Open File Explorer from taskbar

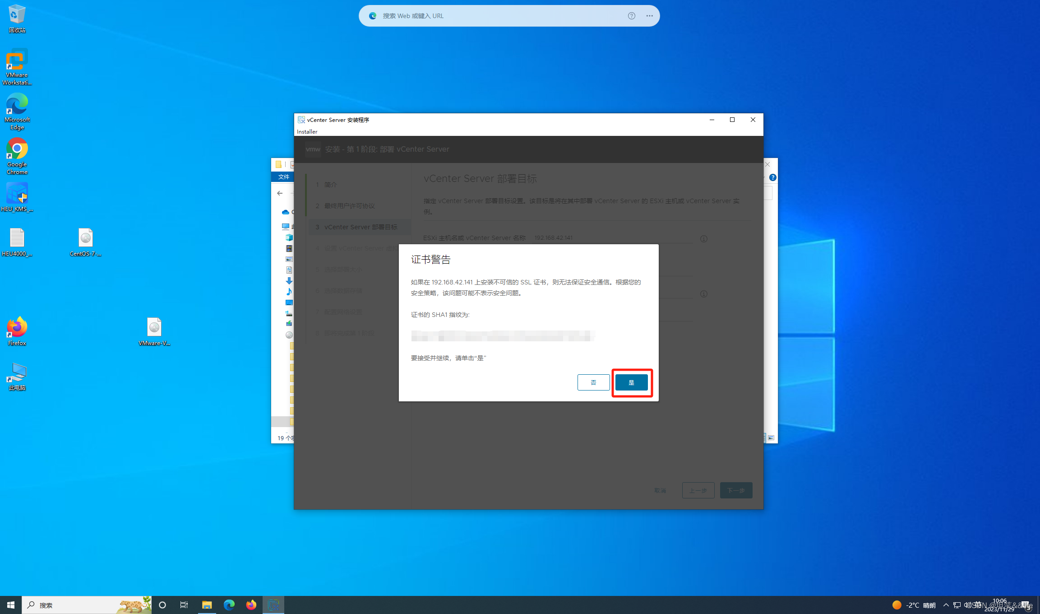[x=207, y=605]
